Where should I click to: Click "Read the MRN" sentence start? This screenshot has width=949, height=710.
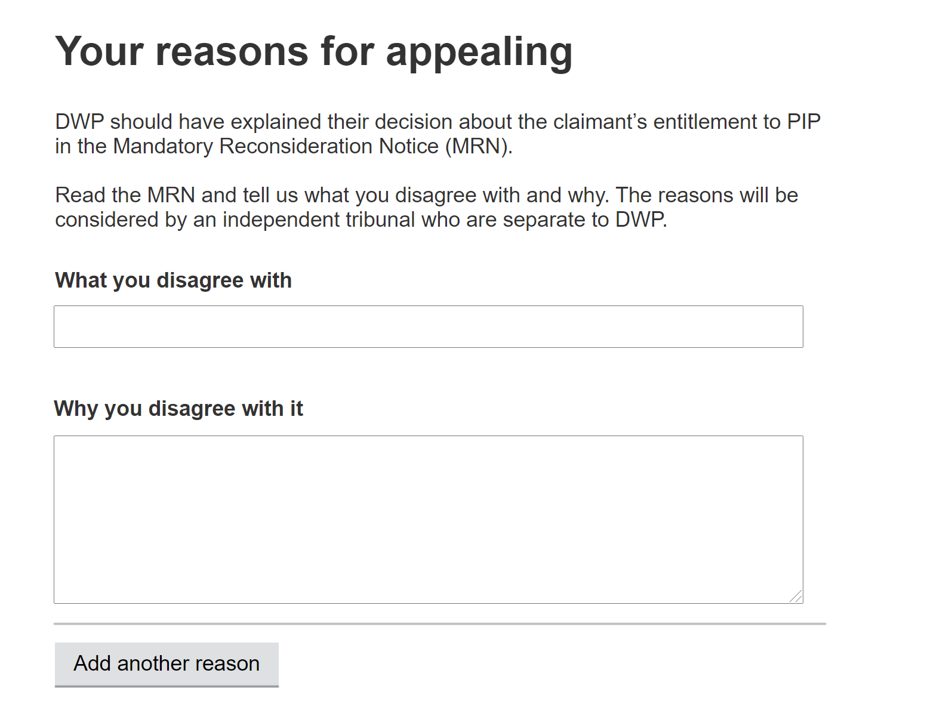pos(125,195)
